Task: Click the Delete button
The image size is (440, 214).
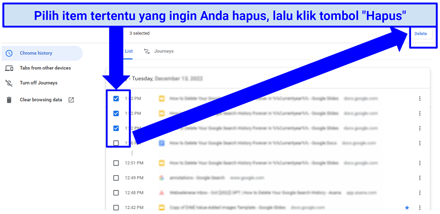Action: [x=421, y=34]
